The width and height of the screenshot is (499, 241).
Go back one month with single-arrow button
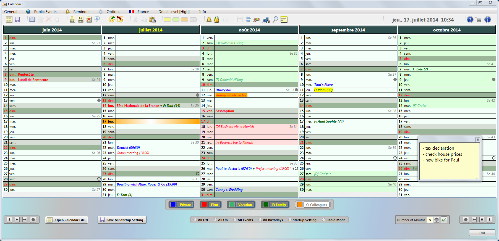9,220
